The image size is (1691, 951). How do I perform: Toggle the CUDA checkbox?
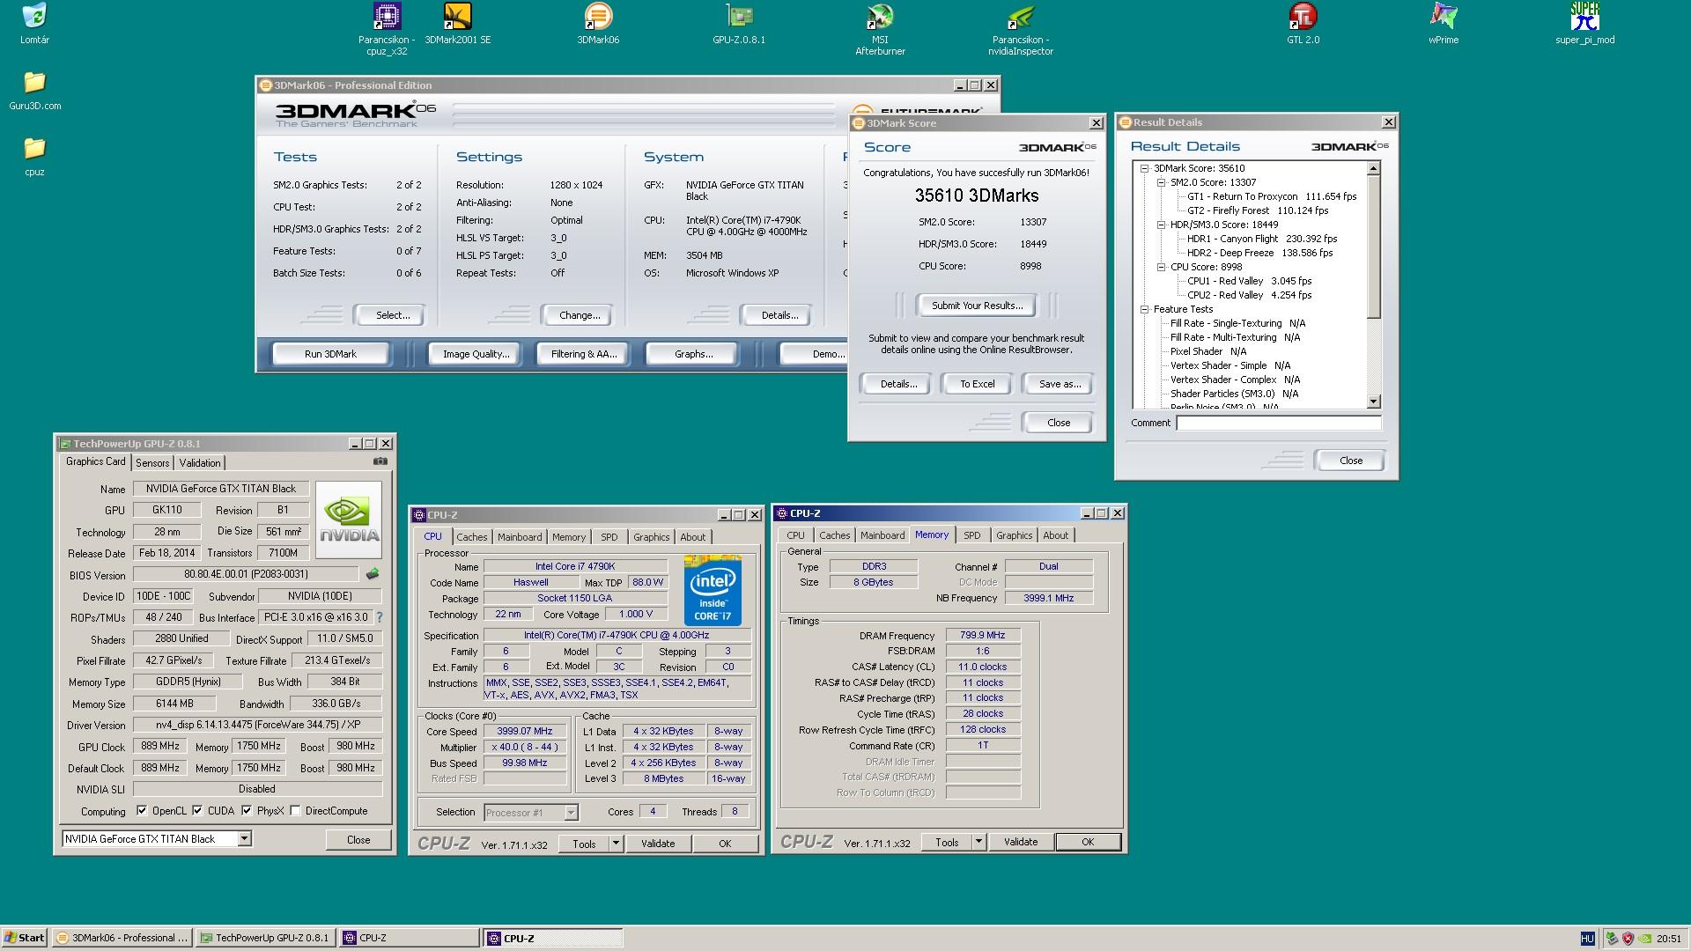pyautogui.click(x=197, y=811)
